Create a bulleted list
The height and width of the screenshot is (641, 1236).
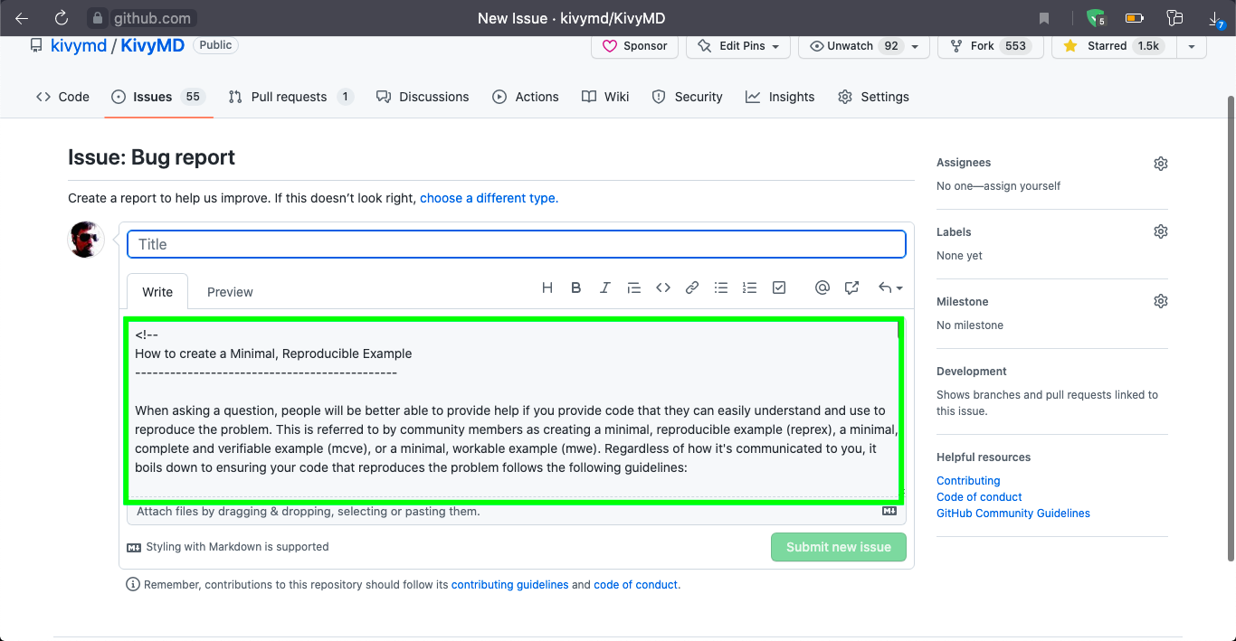721,288
